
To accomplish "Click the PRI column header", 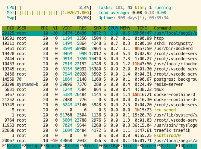I will (44, 28).
